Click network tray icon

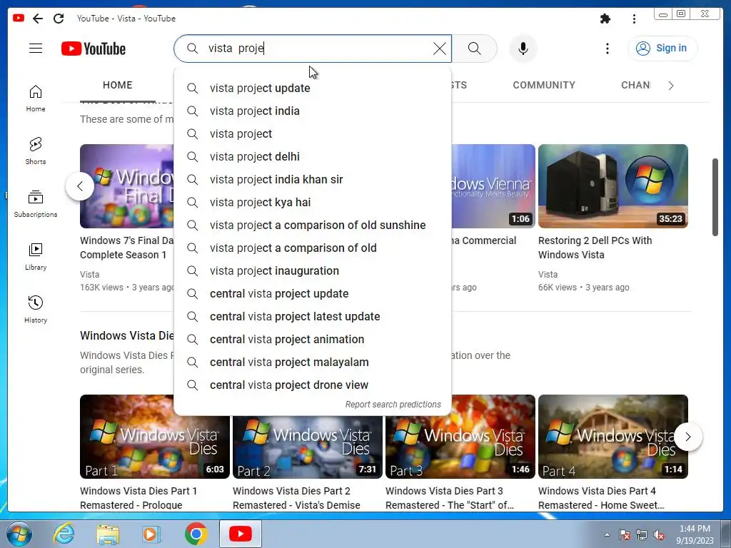pos(642,534)
